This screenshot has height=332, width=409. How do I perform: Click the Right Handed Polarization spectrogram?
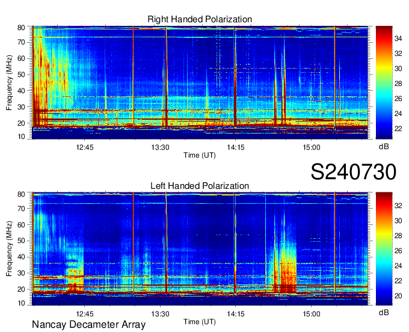[200, 82]
